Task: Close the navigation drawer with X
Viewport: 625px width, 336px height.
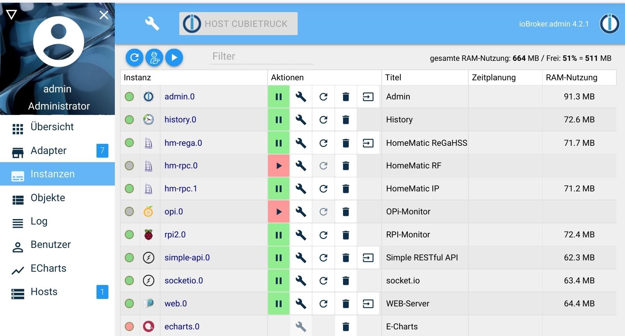Action: coord(104,15)
